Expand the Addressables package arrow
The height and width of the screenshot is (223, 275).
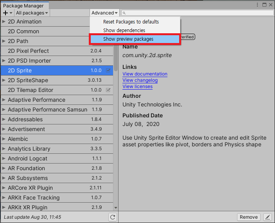pos(4,119)
